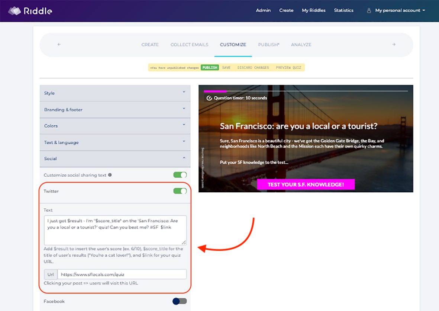The image size is (439, 311).
Task: Switch to the CREATE step tab
Action: coord(150,45)
